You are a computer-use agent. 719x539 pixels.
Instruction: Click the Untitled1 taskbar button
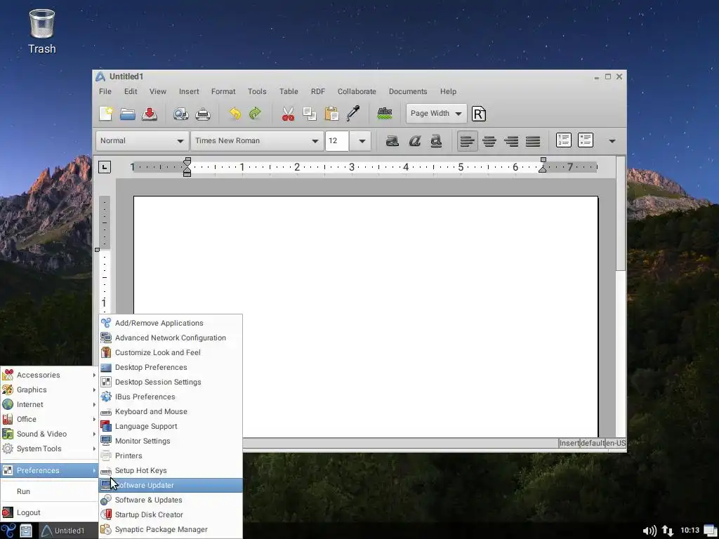pyautogui.click(x=68, y=531)
